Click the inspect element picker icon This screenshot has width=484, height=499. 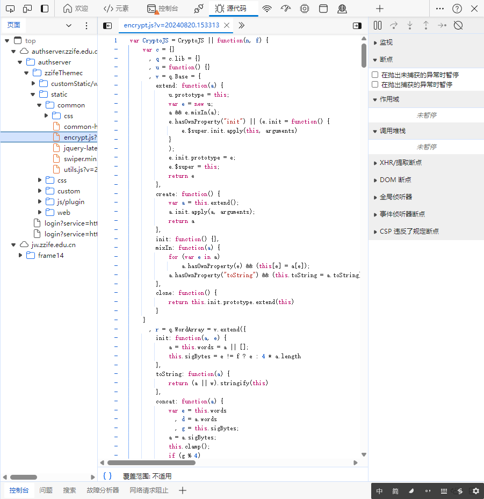10,9
